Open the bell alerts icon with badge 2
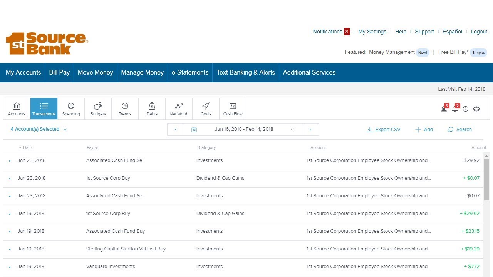The image size is (493, 277). (x=455, y=108)
